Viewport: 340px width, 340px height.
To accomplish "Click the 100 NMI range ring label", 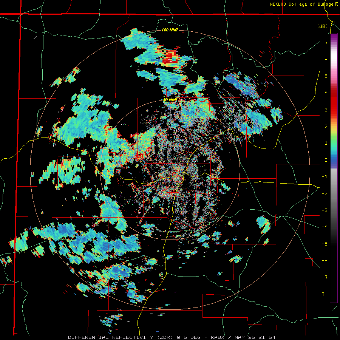I will click(x=170, y=30).
